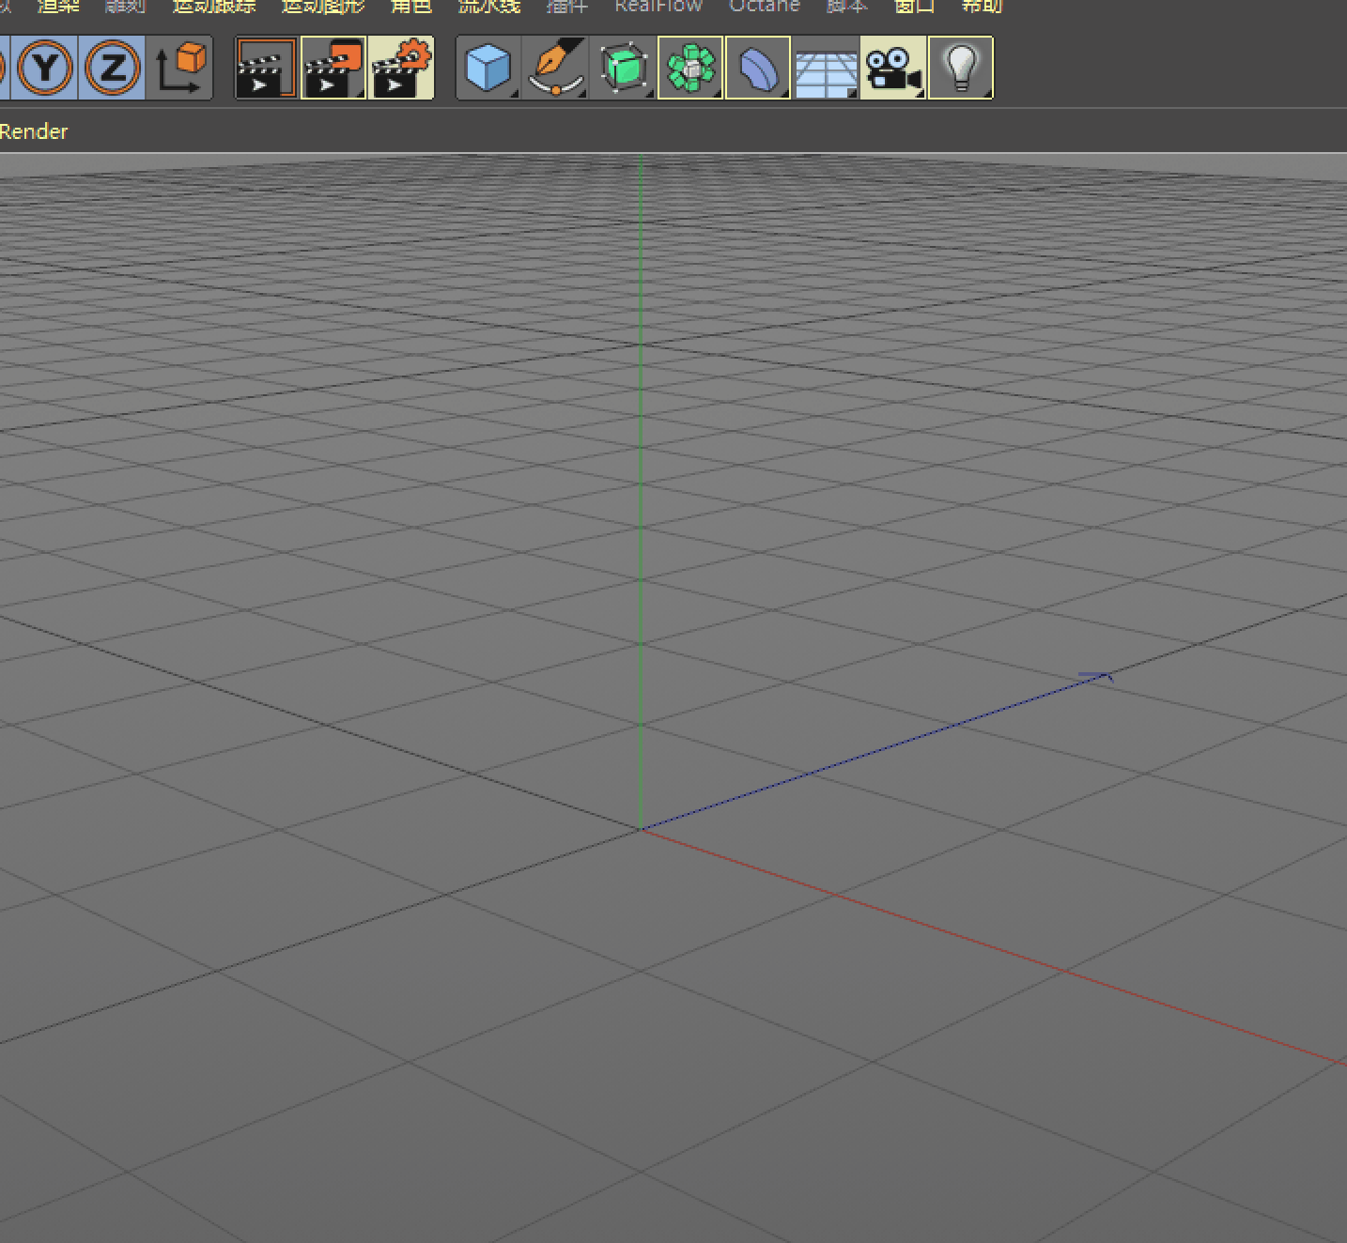
Task: Open the 运动跟踪 menu
Action: [214, 6]
